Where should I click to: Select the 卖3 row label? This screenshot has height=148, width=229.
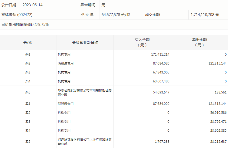(28, 122)
